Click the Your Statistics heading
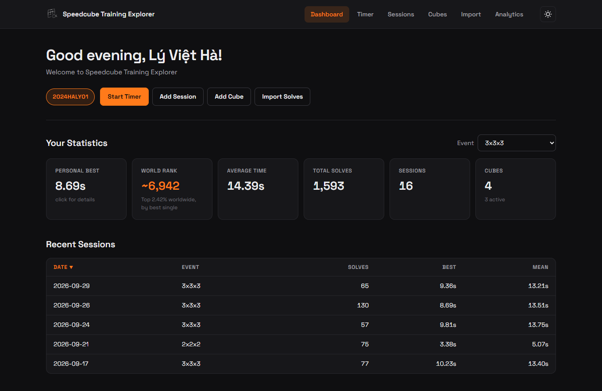Image resolution: width=602 pixels, height=391 pixels. pos(77,143)
